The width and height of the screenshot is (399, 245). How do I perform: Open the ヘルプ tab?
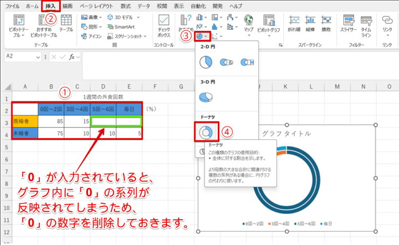pyautogui.click(x=236, y=6)
